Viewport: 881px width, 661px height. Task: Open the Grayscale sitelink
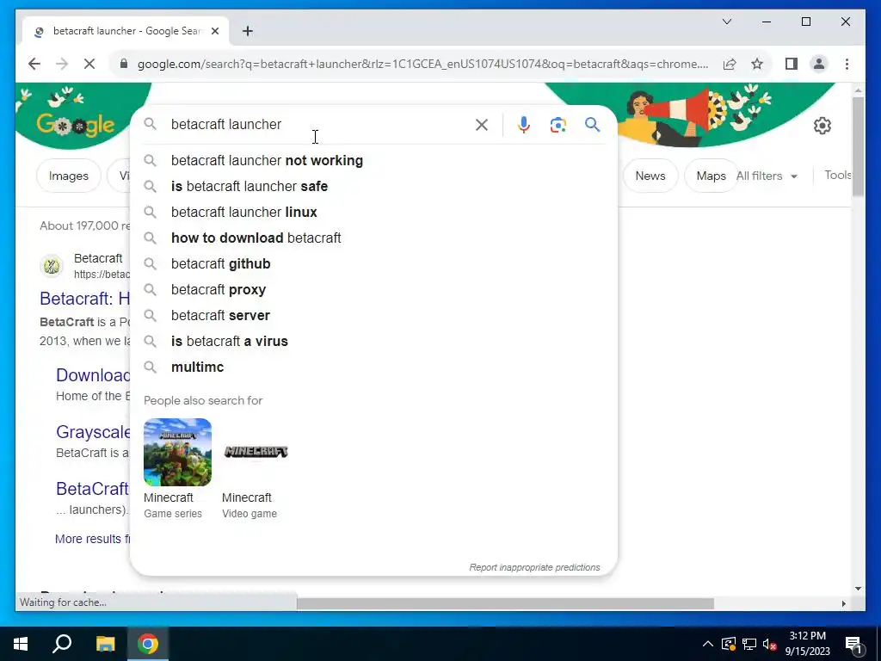click(93, 432)
